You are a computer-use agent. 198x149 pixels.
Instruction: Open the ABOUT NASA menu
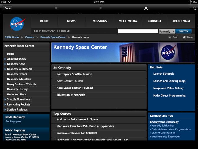point(181,21)
